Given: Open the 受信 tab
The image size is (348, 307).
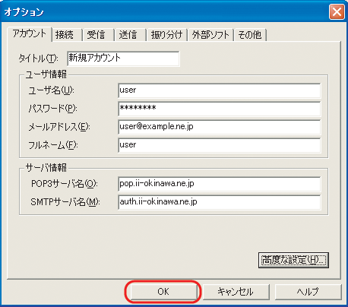Looking at the screenshot, I should click(99, 35).
